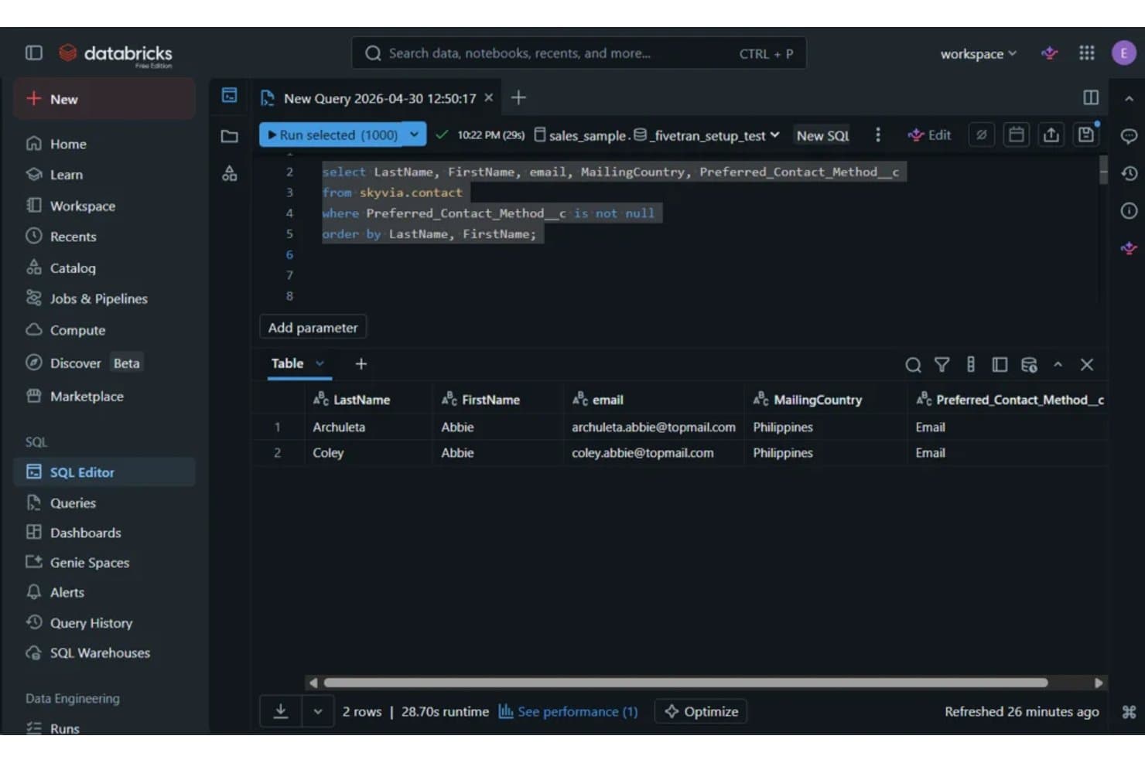The width and height of the screenshot is (1145, 763).
Task: Collapse the editor header chevron
Action: tap(1129, 98)
